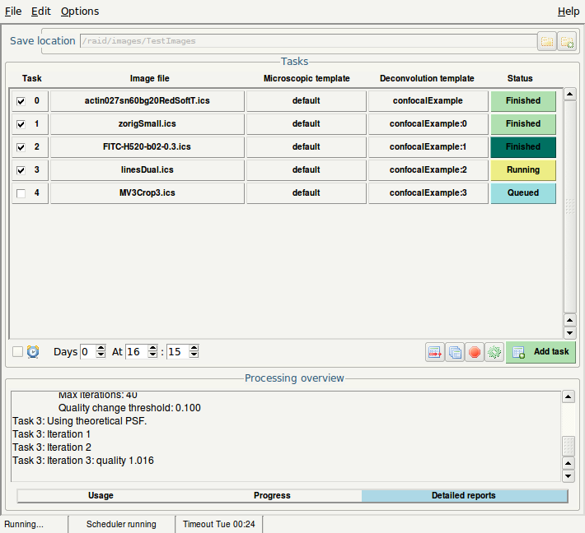Click the red stop icon
585x533 pixels.
pyautogui.click(x=475, y=352)
